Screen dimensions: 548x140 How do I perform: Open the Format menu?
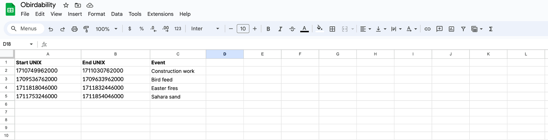[x=96, y=14]
